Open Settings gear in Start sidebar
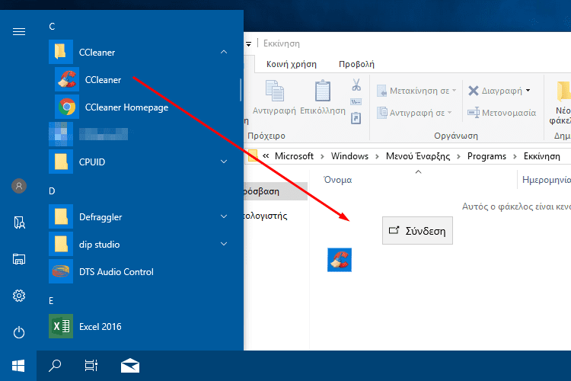 pos(19,296)
